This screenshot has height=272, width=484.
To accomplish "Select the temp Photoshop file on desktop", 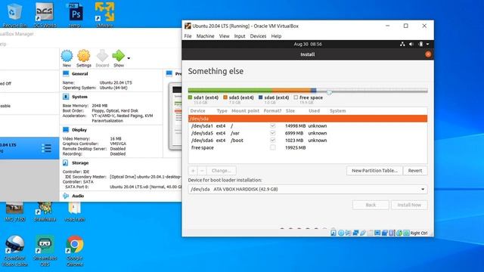I will pyautogui.click(x=75, y=14).
